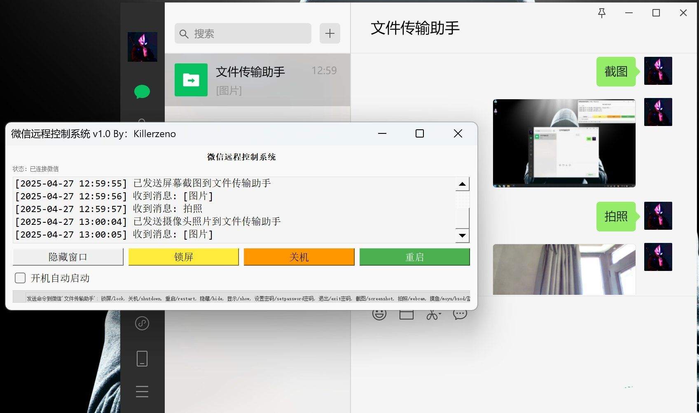Click the + button to start a new chat

click(x=330, y=33)
